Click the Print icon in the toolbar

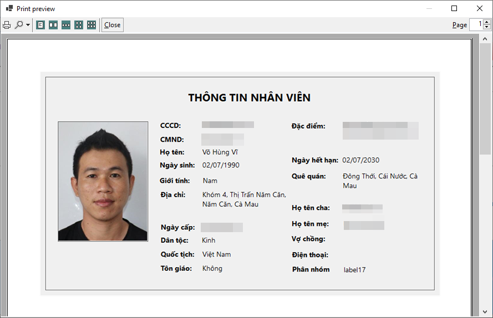point(7,25)
